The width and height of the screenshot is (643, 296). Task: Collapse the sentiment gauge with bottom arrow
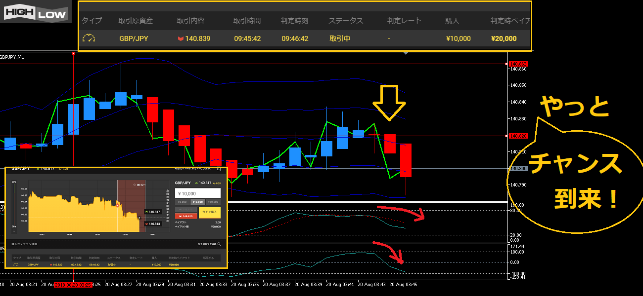pyautogui.click(x=14, y=231)
